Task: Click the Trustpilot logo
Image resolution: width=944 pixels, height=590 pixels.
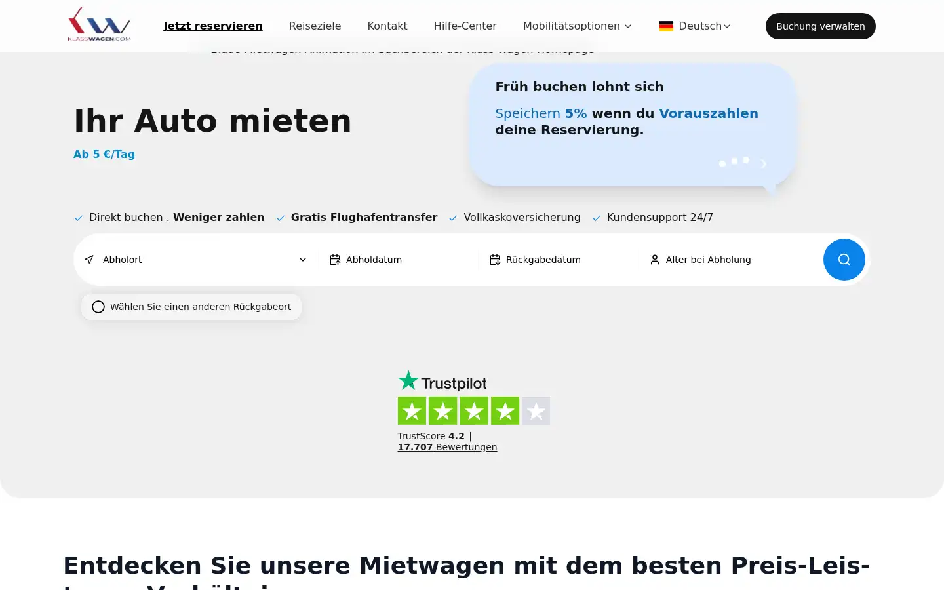Action: click(442, 382)
